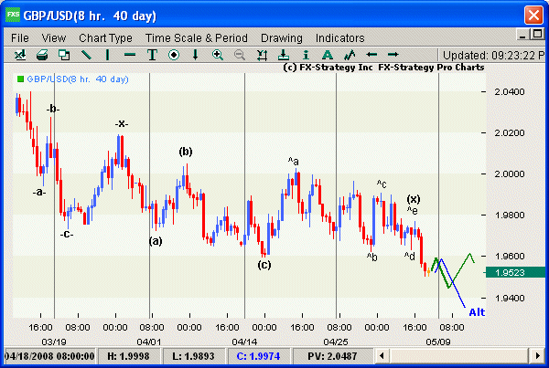Click the '(x)' wave label near ^e
Screen dimensions: 549x368
click(414, 199)
